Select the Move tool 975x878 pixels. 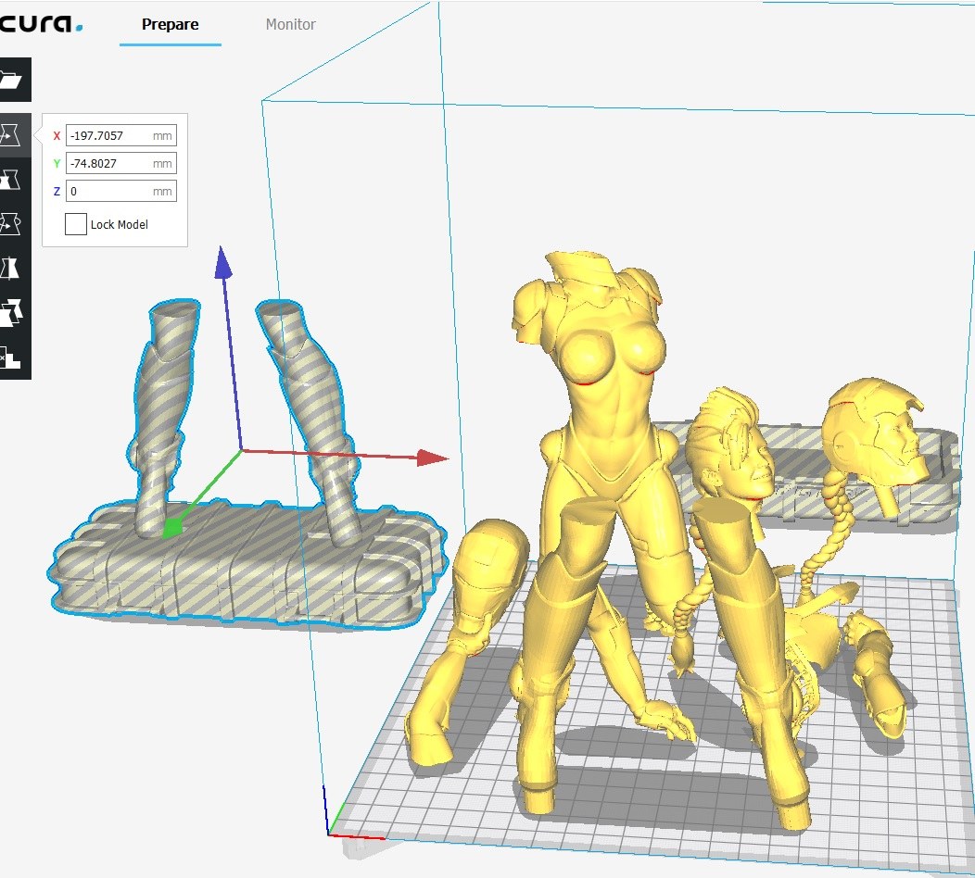click(12, 134)
